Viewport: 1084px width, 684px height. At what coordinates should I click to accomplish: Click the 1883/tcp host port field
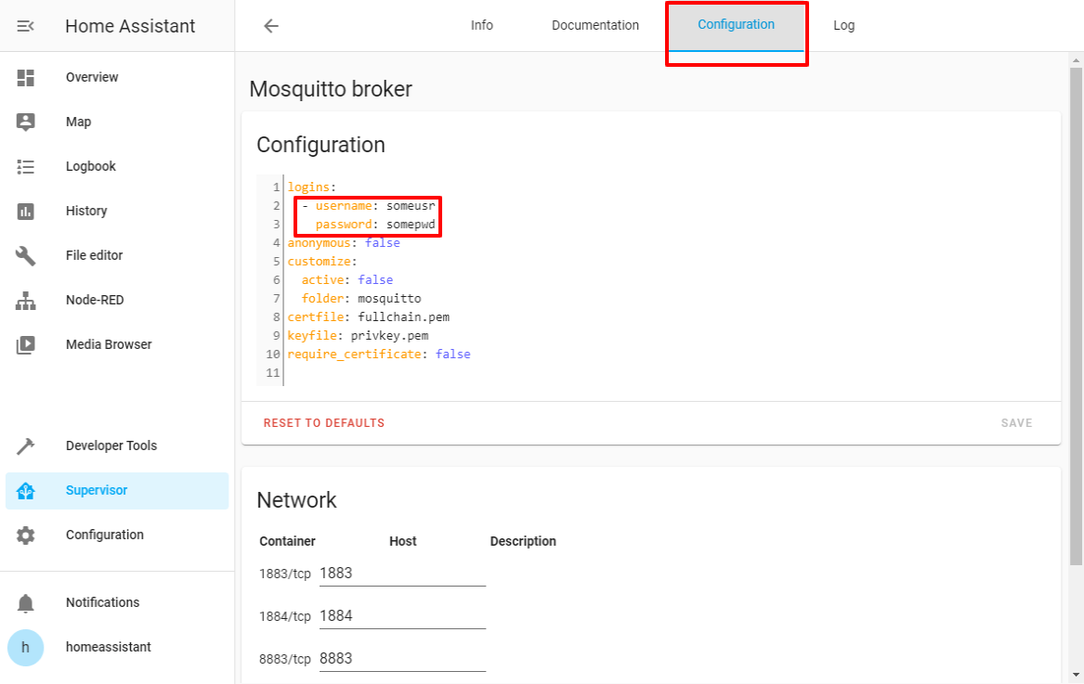(401, 574)
